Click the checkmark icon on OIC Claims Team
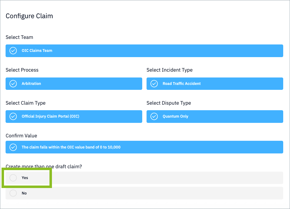 tap(13, 51)
